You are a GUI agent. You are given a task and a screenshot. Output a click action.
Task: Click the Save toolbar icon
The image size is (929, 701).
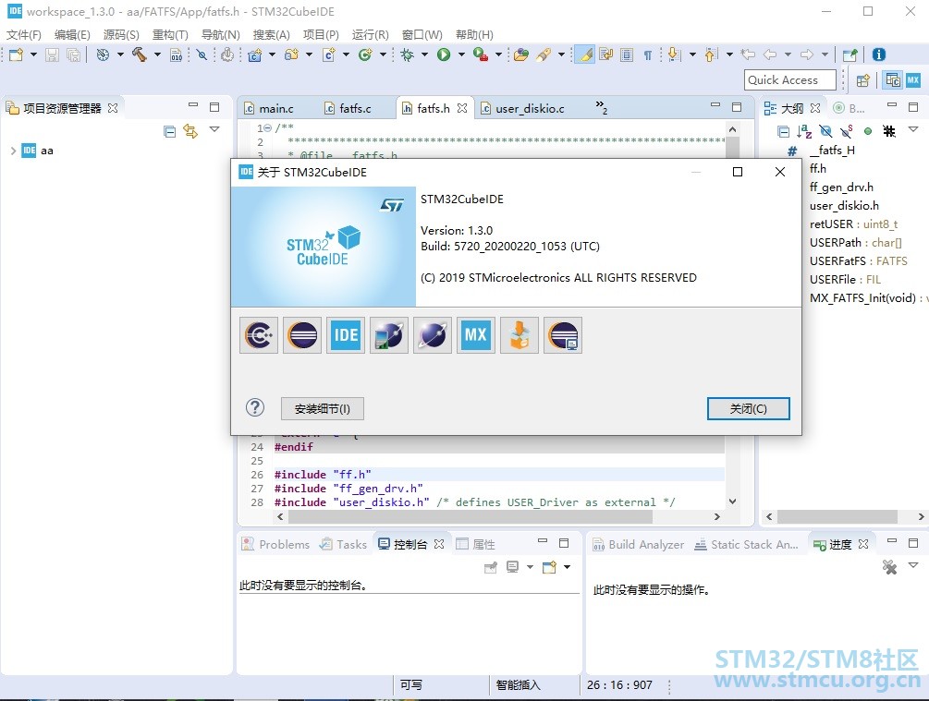(x=52, y=55)
